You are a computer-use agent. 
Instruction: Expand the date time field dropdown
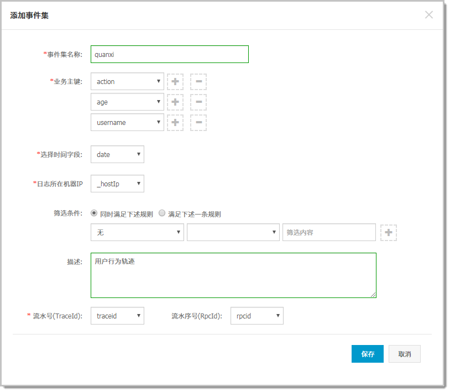(117, 154)
